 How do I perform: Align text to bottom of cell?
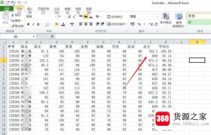coord(91,17)
